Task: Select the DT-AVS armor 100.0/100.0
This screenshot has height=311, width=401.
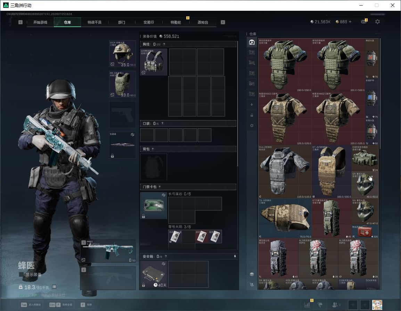Action: coord(332,172)
